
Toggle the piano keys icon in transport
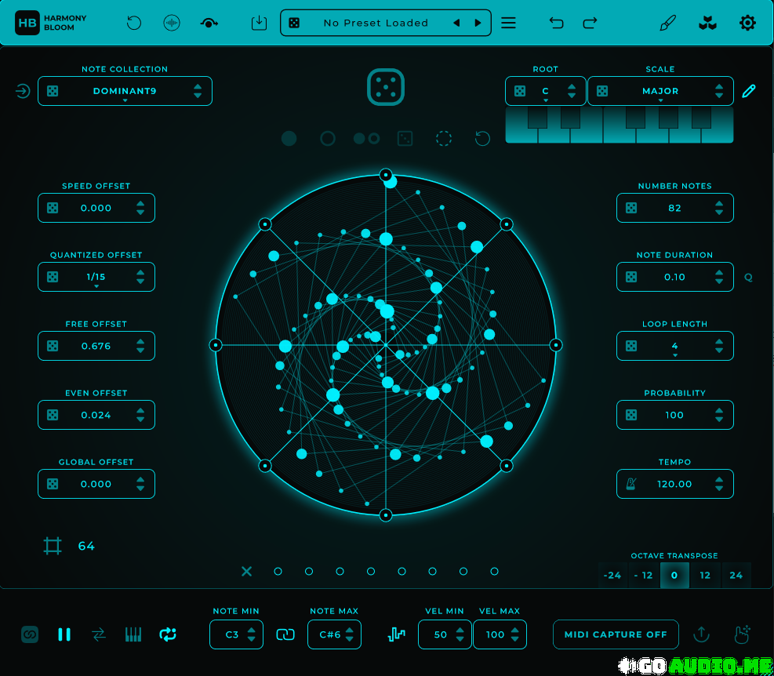click(x=133, y=634)
